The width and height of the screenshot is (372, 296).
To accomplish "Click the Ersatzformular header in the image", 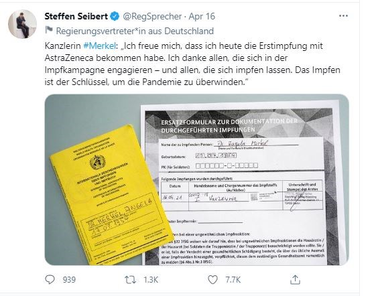I will pos(229,126).
